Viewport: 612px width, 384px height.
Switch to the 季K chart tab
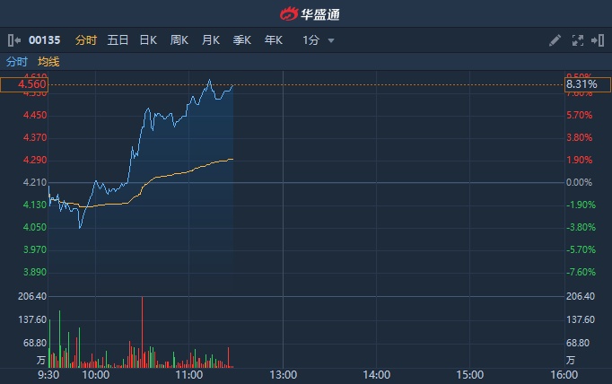(x=242, y=40)
